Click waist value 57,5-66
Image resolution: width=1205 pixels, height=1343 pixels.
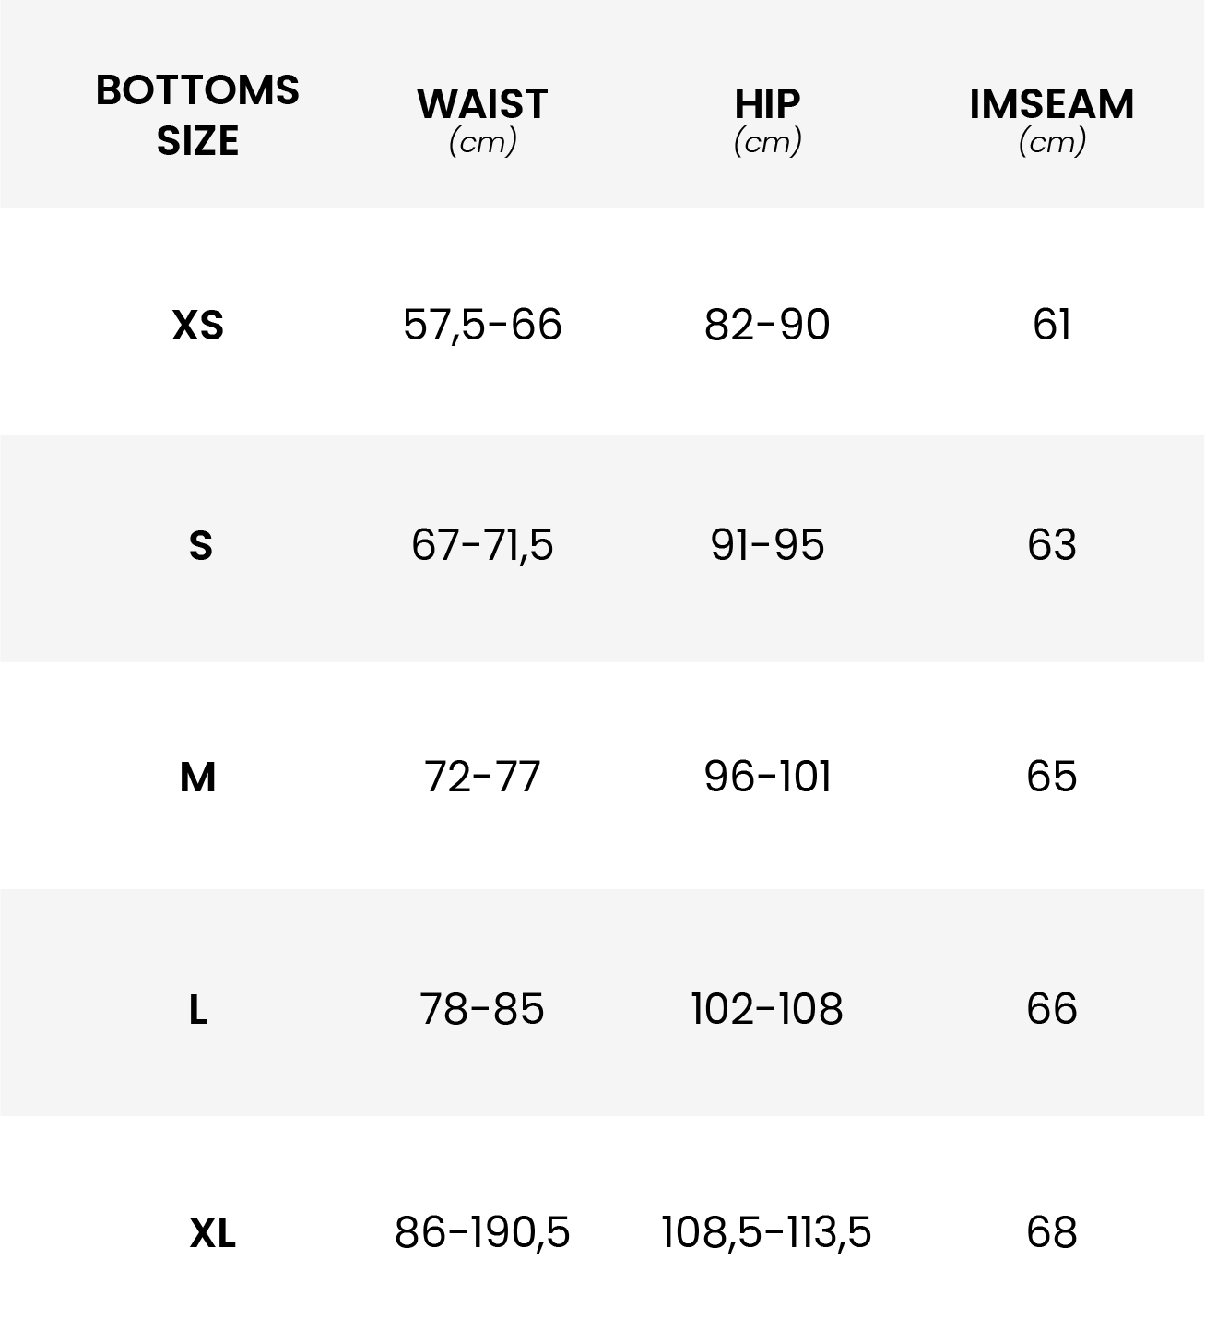point(482,325)
